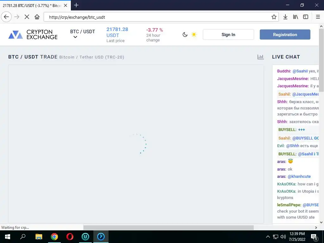Click the Crypton Exchange logo

[33, 34]
